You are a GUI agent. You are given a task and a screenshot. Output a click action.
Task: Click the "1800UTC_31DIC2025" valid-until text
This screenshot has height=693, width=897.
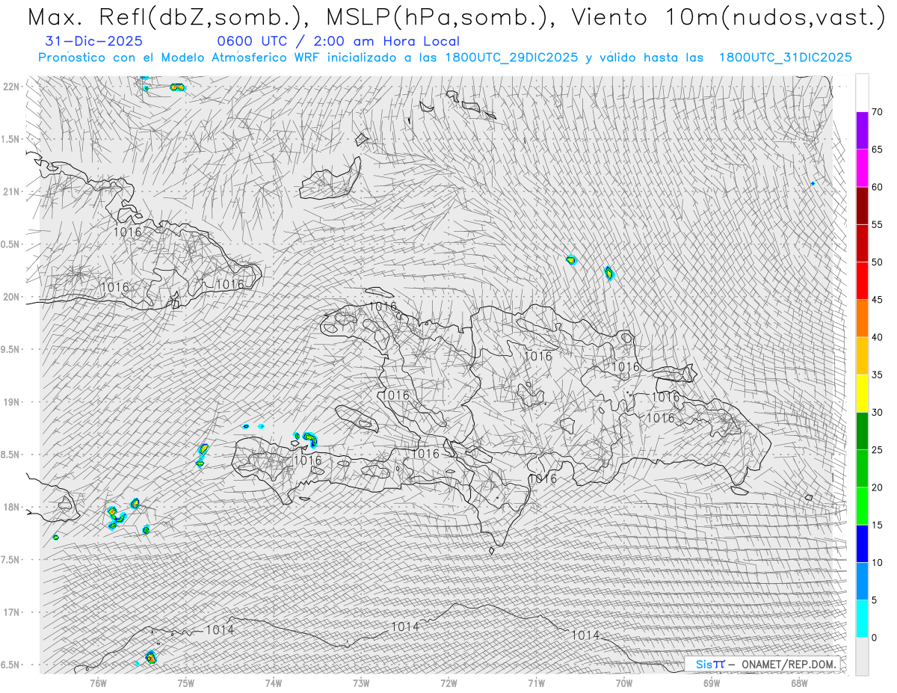click(785, 58)
